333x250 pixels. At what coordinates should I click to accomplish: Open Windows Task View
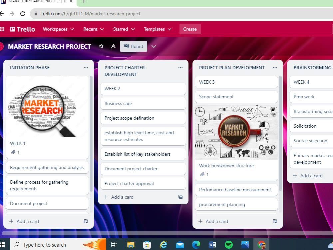[114, 245]
